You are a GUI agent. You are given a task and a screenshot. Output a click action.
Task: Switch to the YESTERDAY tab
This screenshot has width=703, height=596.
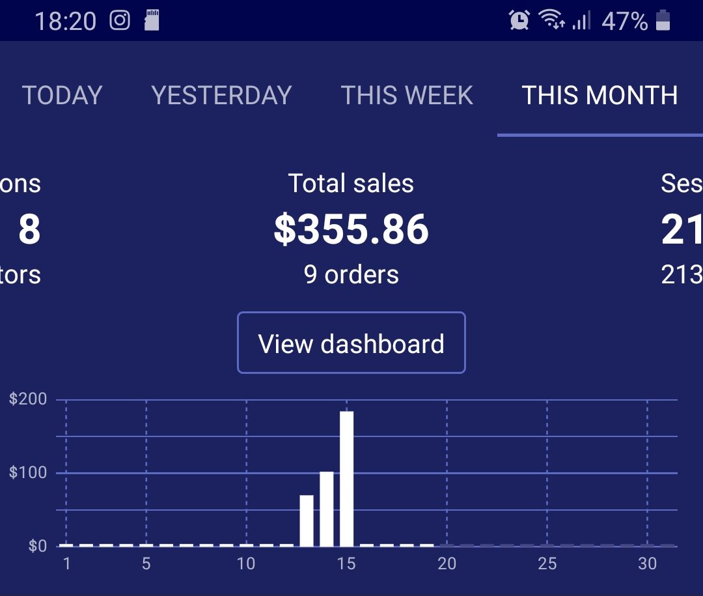221,96
